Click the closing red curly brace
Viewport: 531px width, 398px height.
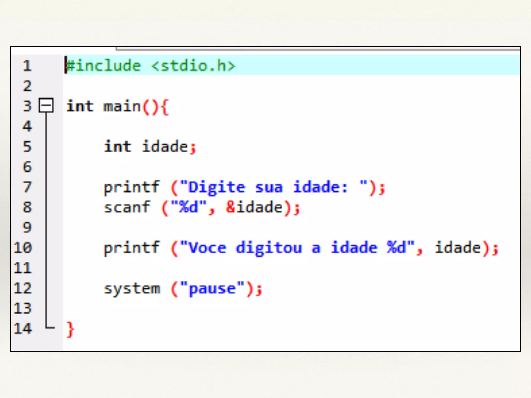tap(70, 330)
